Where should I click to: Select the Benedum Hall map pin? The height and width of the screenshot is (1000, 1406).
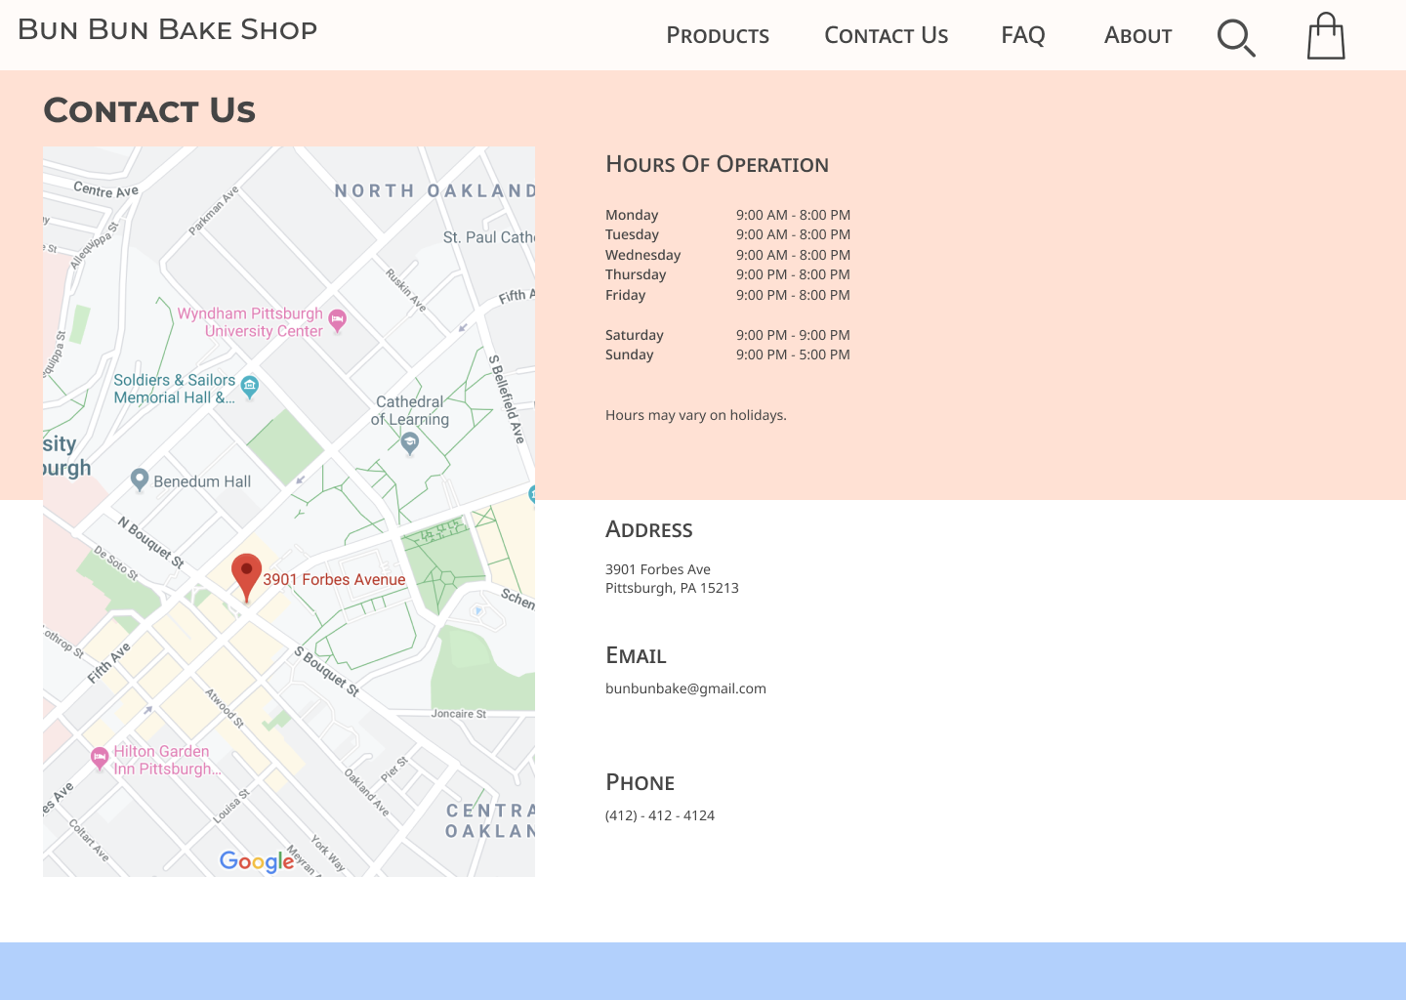click(x=140, y=479)
